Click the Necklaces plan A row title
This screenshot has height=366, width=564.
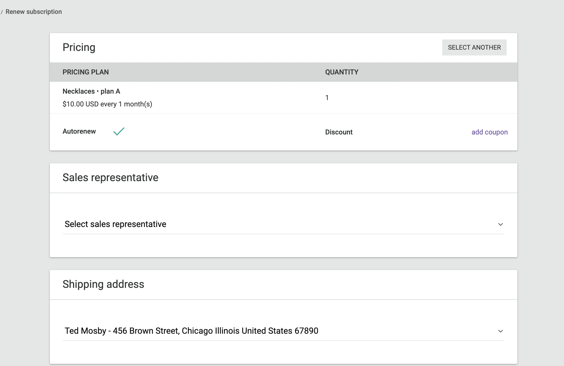(91, 91)
